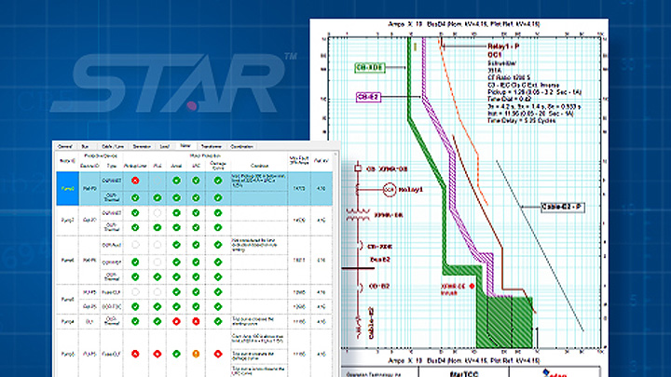Click red LRC status icon in Pump4 row
This screenshot has height=377, width=671.
tap(196, 321)
